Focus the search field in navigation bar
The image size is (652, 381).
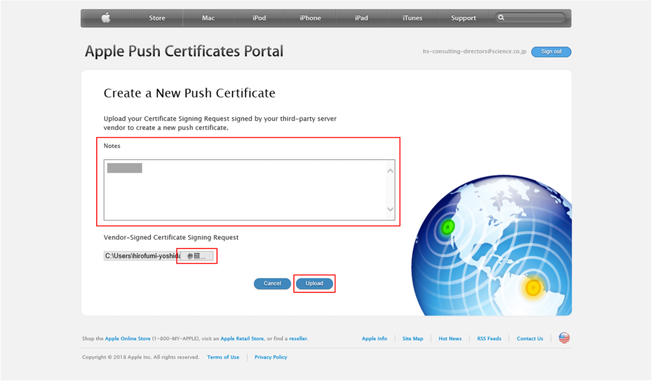530,17
